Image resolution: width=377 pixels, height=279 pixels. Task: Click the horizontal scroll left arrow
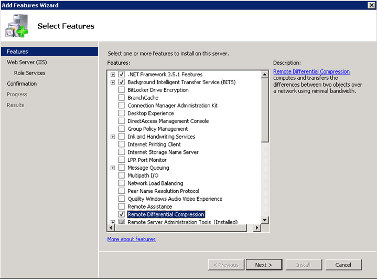click(111, 228)
